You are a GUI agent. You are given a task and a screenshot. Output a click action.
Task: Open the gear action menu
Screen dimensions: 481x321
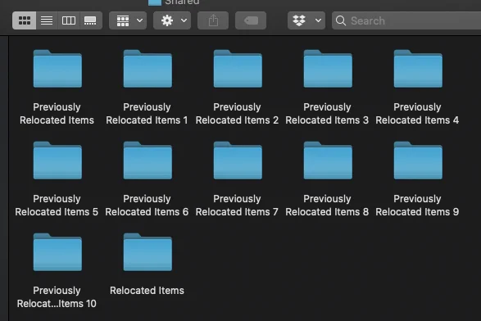(x=172, y=20)
